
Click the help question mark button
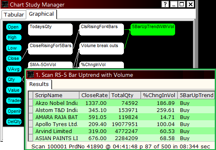pyautogui.click(x=165, y=5)
